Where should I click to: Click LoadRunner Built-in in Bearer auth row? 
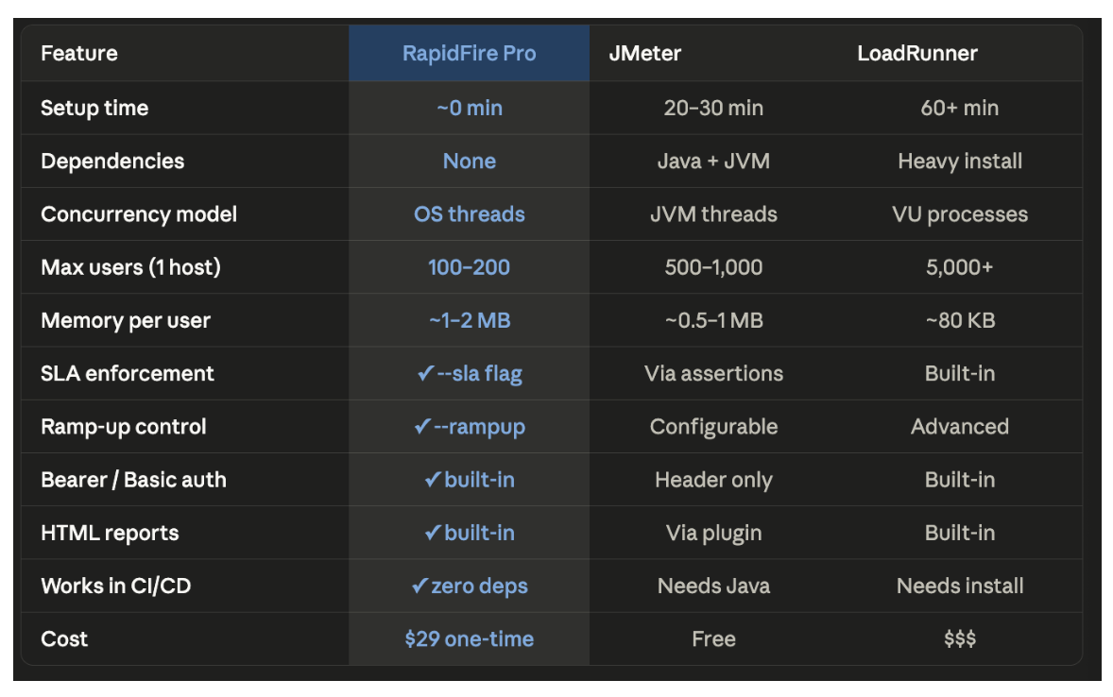pos(960,480)
